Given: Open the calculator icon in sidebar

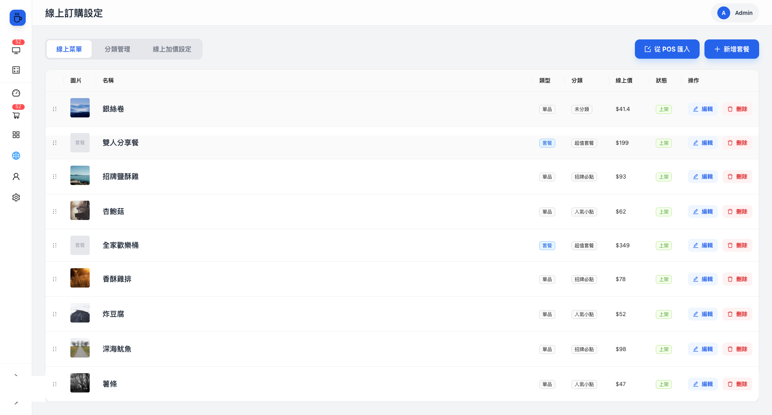Looking at the screenshot, I should [x=16, y=70].
